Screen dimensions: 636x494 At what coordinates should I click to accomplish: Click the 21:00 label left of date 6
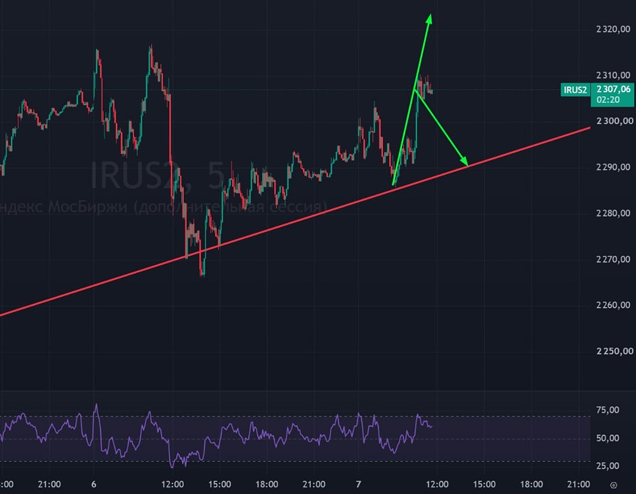pyautogui.click(x=49, y=484)
